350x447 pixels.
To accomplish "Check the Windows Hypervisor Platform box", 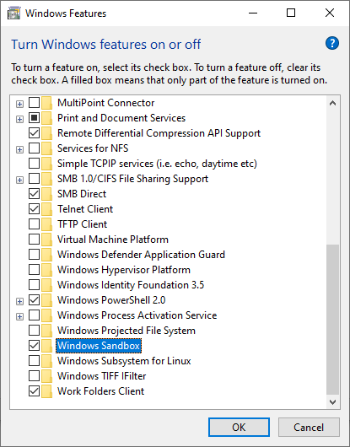I will (x=35, y=269).
